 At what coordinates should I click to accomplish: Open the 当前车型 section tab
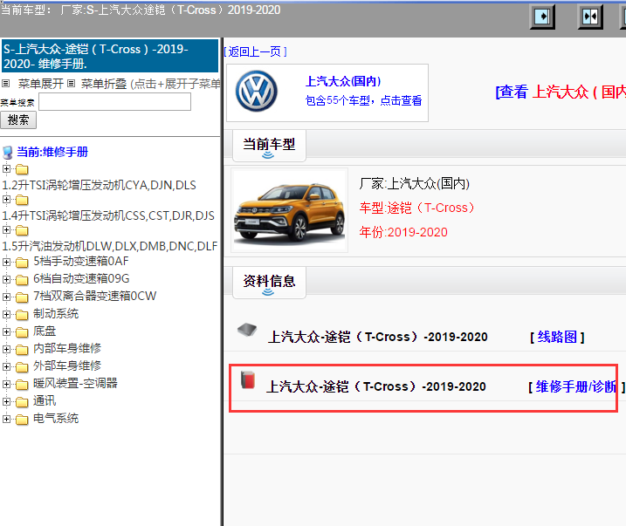pyautogui.click(x=269, y=146)
